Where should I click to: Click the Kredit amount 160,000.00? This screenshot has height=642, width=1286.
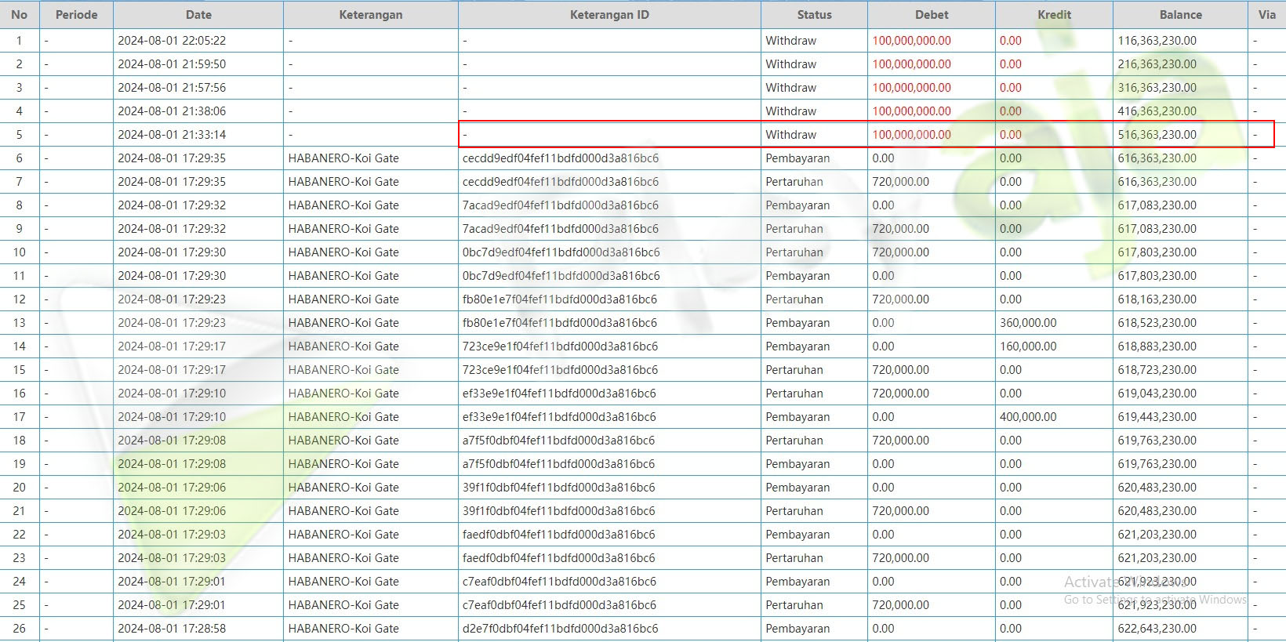[1028, 346]
